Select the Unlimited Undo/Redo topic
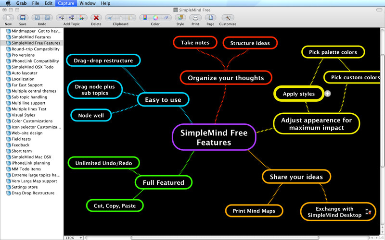 [x=103, y=163]
